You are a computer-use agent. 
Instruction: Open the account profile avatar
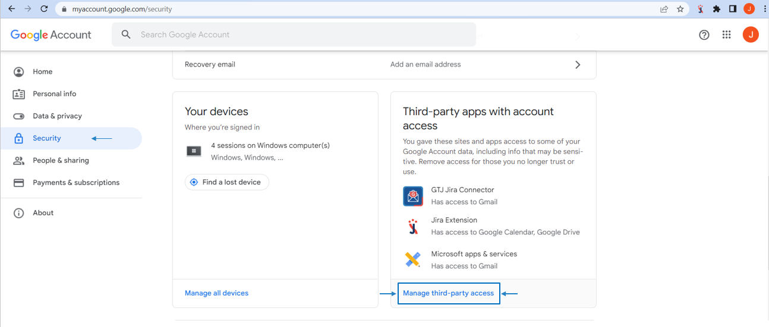[751, 35]
